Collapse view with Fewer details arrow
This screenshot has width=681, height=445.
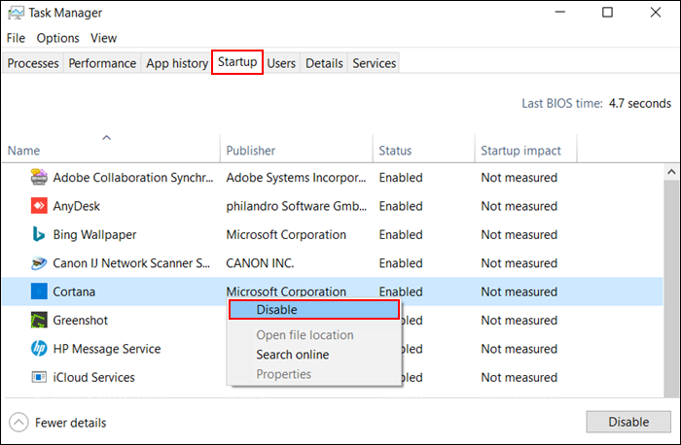18,423
